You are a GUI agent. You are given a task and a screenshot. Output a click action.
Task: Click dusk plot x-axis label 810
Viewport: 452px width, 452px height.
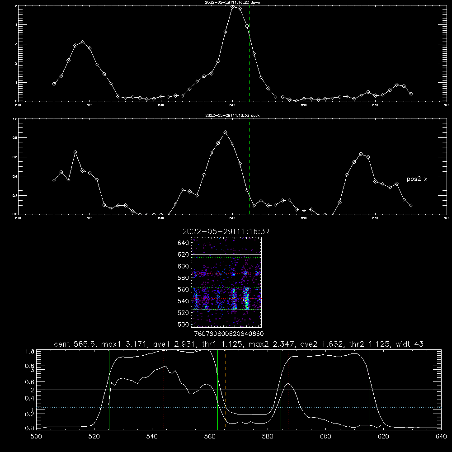[18, 218]
